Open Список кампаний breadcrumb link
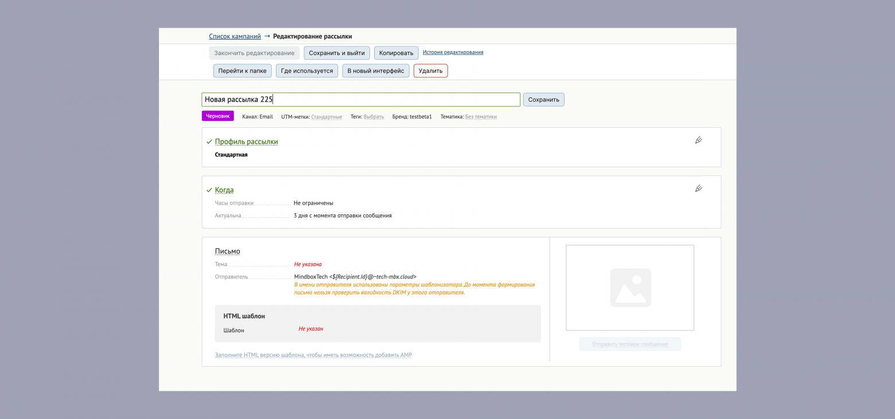This screenshot has height=419, width=895. (x=235, y=37)
